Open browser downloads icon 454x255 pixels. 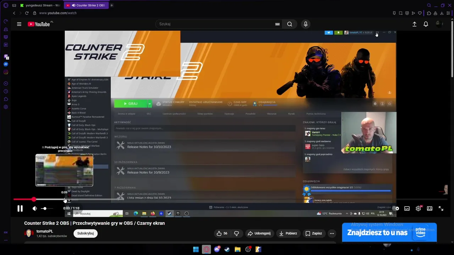(x=442, y=13)
